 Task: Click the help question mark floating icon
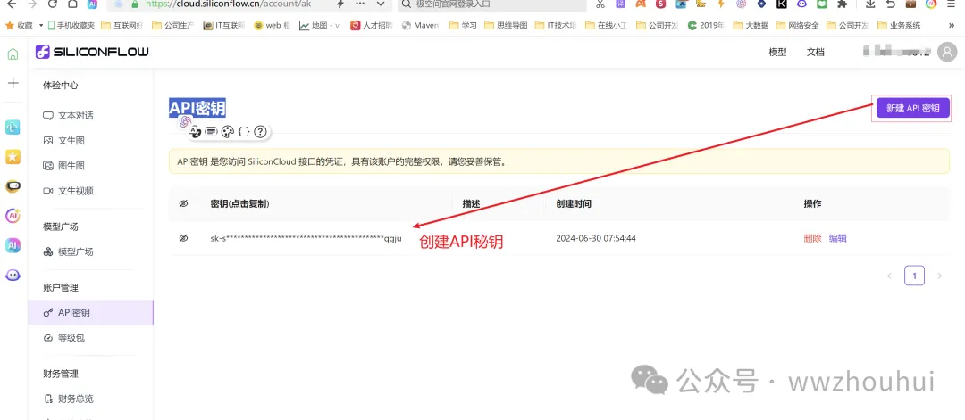pos(260,131)
